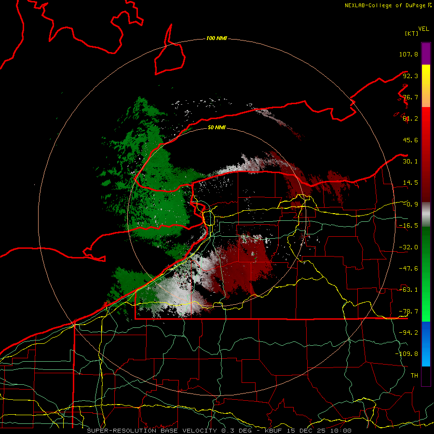
Task: Select the 45.6 scale value
Action: pos(410,140)
